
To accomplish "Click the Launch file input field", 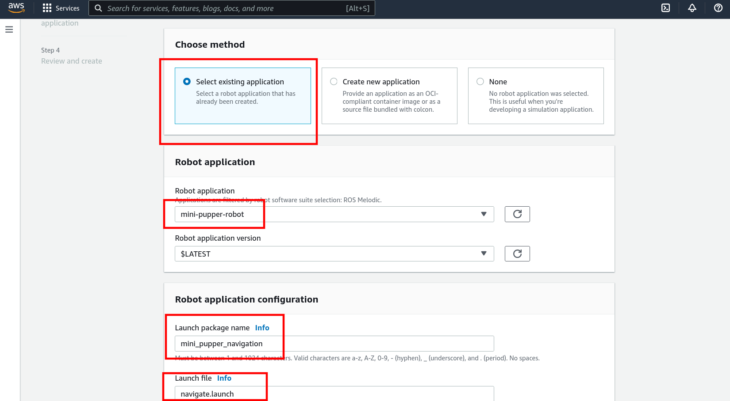I will 334,393.
